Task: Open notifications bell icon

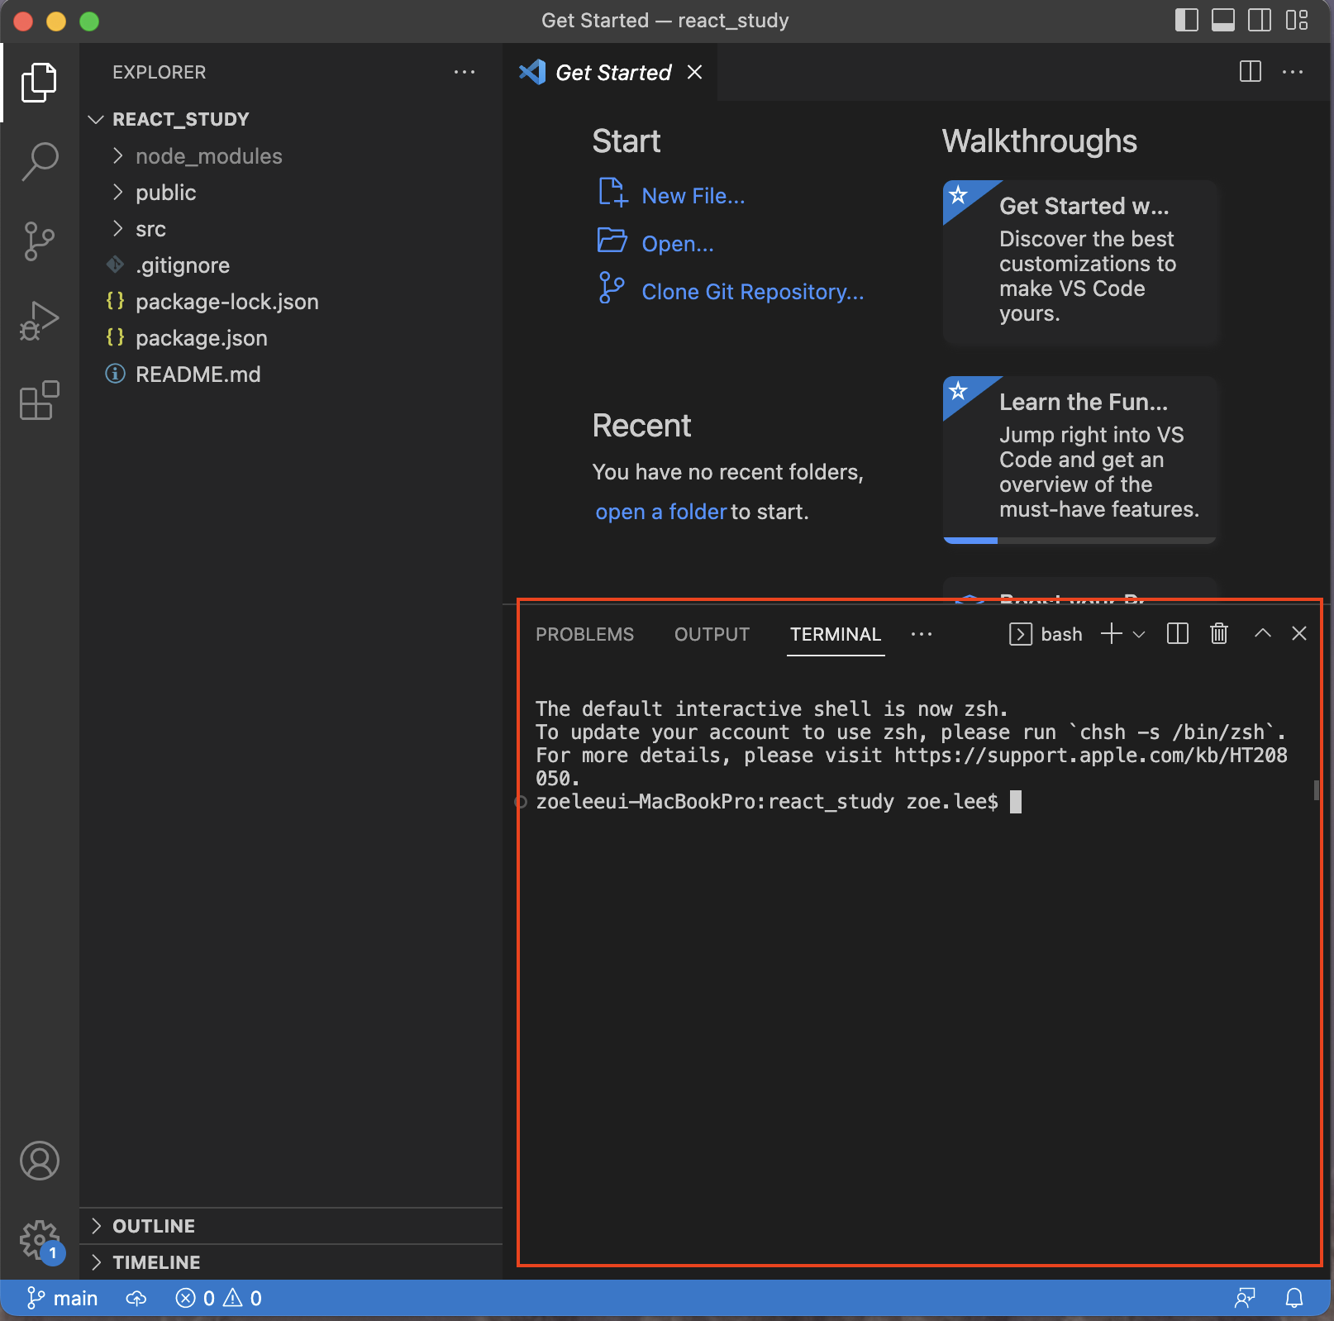Action: pos(1294,1299)
